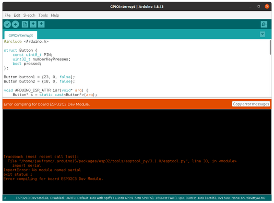Open the Help menu
The image size is (274, 203).
(55, 15)
